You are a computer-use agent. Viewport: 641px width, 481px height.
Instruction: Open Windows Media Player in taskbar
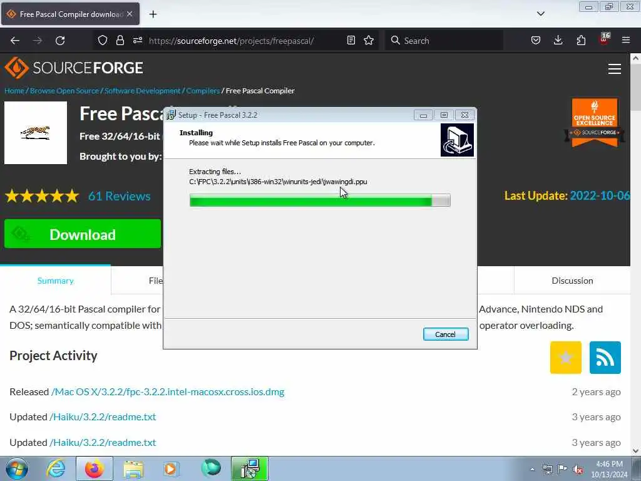coord(172,468)
